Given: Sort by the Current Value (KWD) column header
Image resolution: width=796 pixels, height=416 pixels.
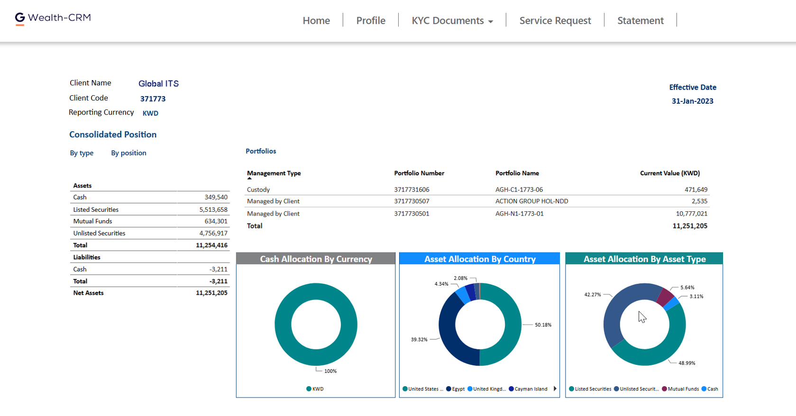Looking at the screenshot, I should pos(669,173).
